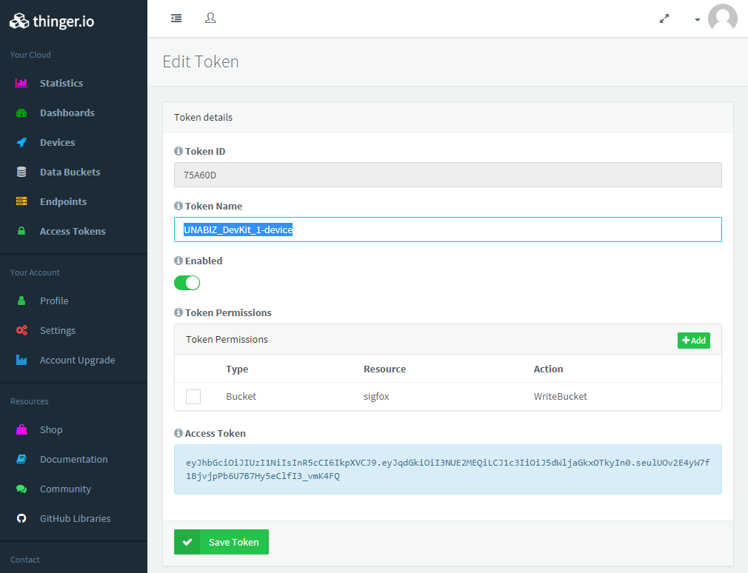Click the Token Name input field
Image resolution: width=748 pixels, height=573 pixels.
click(448, 229)
